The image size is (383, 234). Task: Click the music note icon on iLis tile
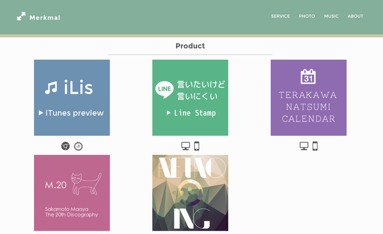coord(51,88)
